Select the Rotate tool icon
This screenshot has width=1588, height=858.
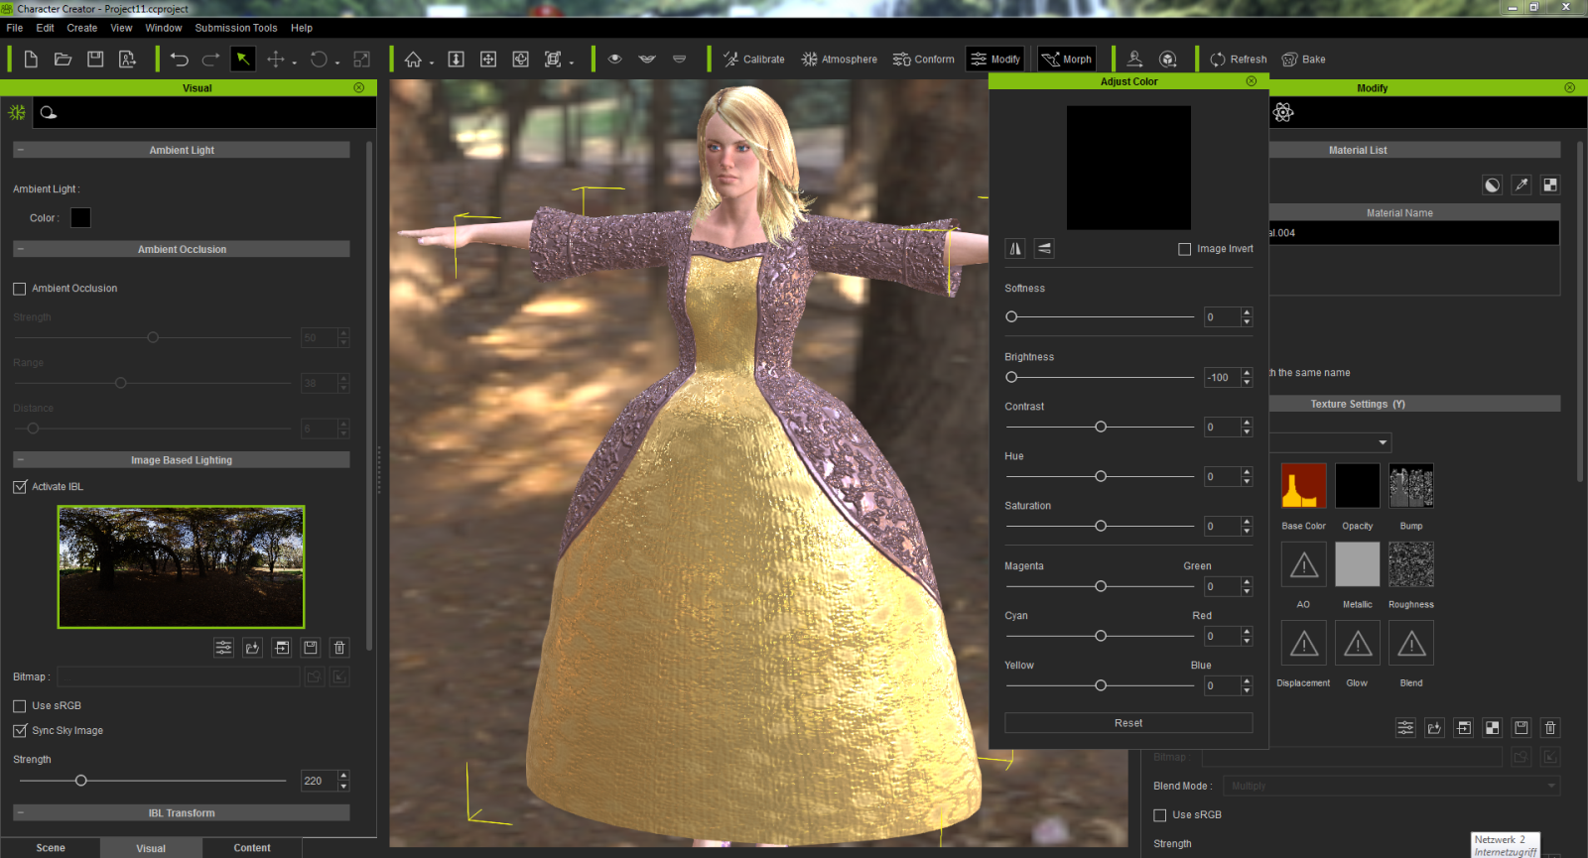[319, 60]
